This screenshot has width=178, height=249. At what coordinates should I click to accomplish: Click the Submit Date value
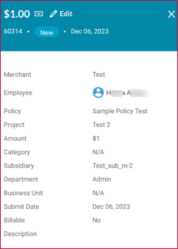click(111, 206)
